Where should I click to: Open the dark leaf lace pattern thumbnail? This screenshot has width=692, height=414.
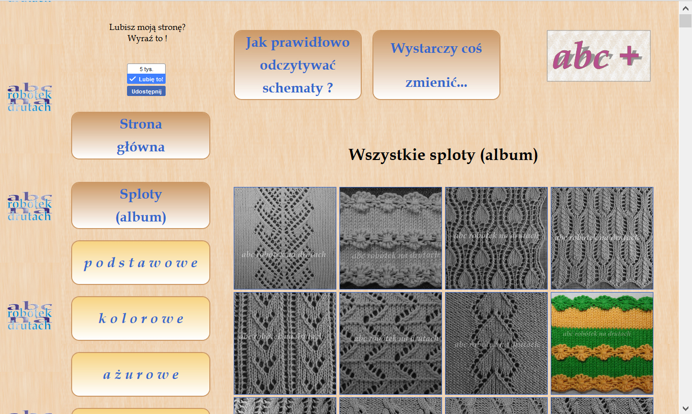[496, 238]
